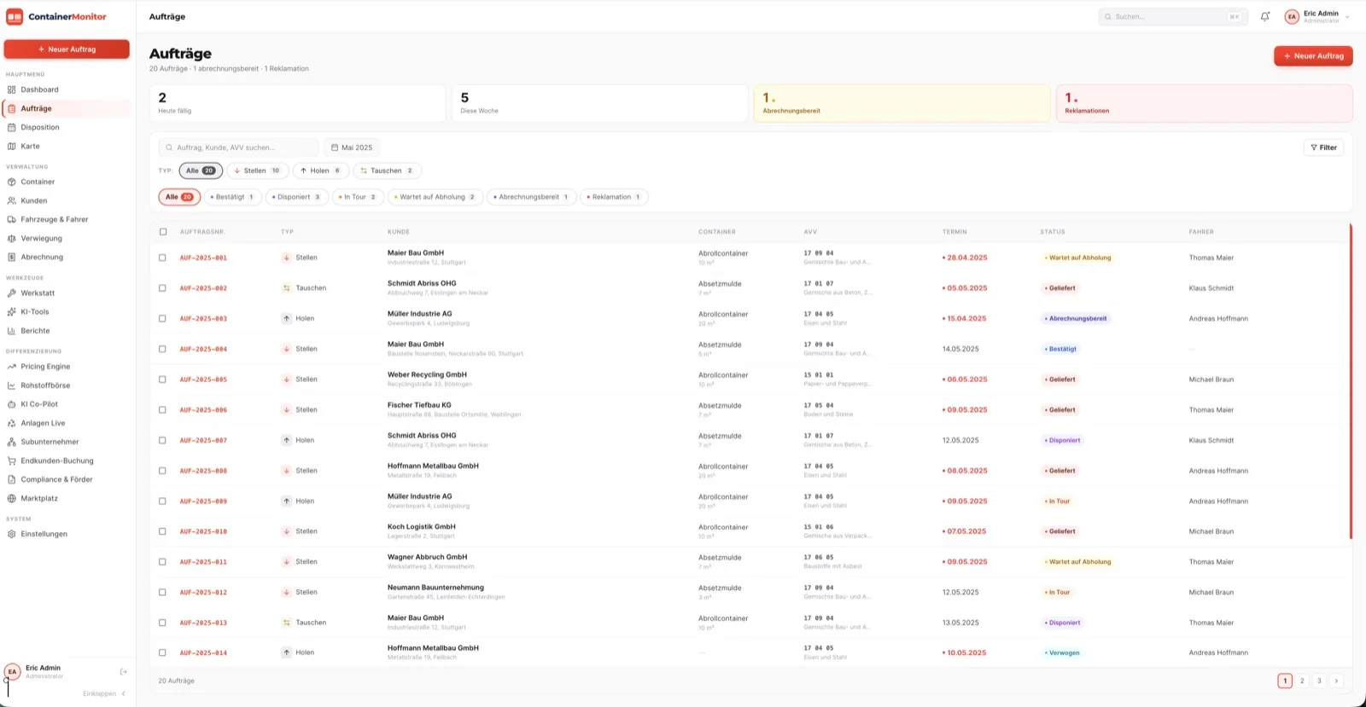Click the yellow Abrechnungsbereit summary card
This screenshot has height=707, width=1366.
(x=902, y=103)
